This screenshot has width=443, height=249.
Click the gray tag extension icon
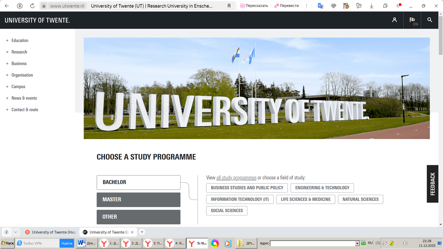[x=333, y=6]
